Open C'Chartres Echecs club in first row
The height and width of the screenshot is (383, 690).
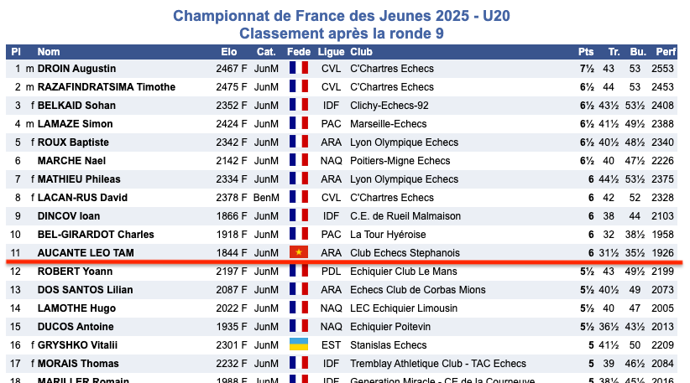[x=392, y=69]
